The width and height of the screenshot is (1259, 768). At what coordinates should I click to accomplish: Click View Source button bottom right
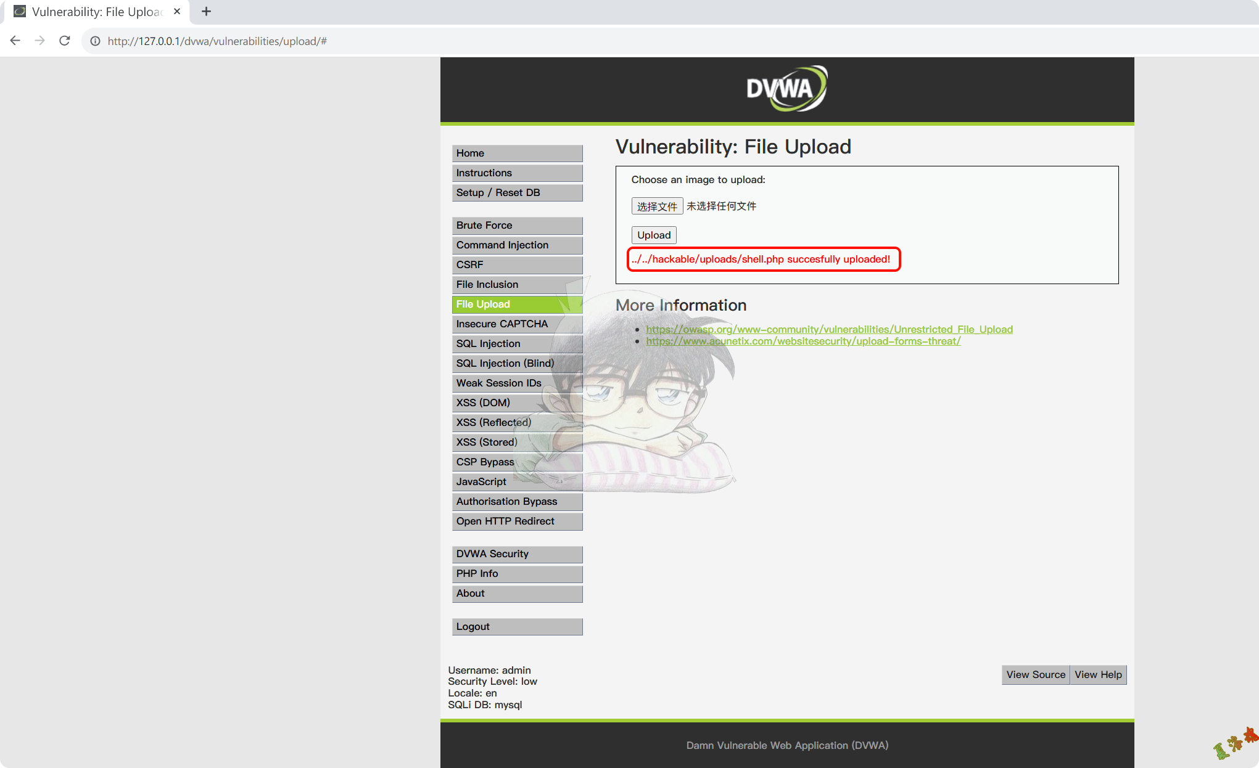(1034, 674)
